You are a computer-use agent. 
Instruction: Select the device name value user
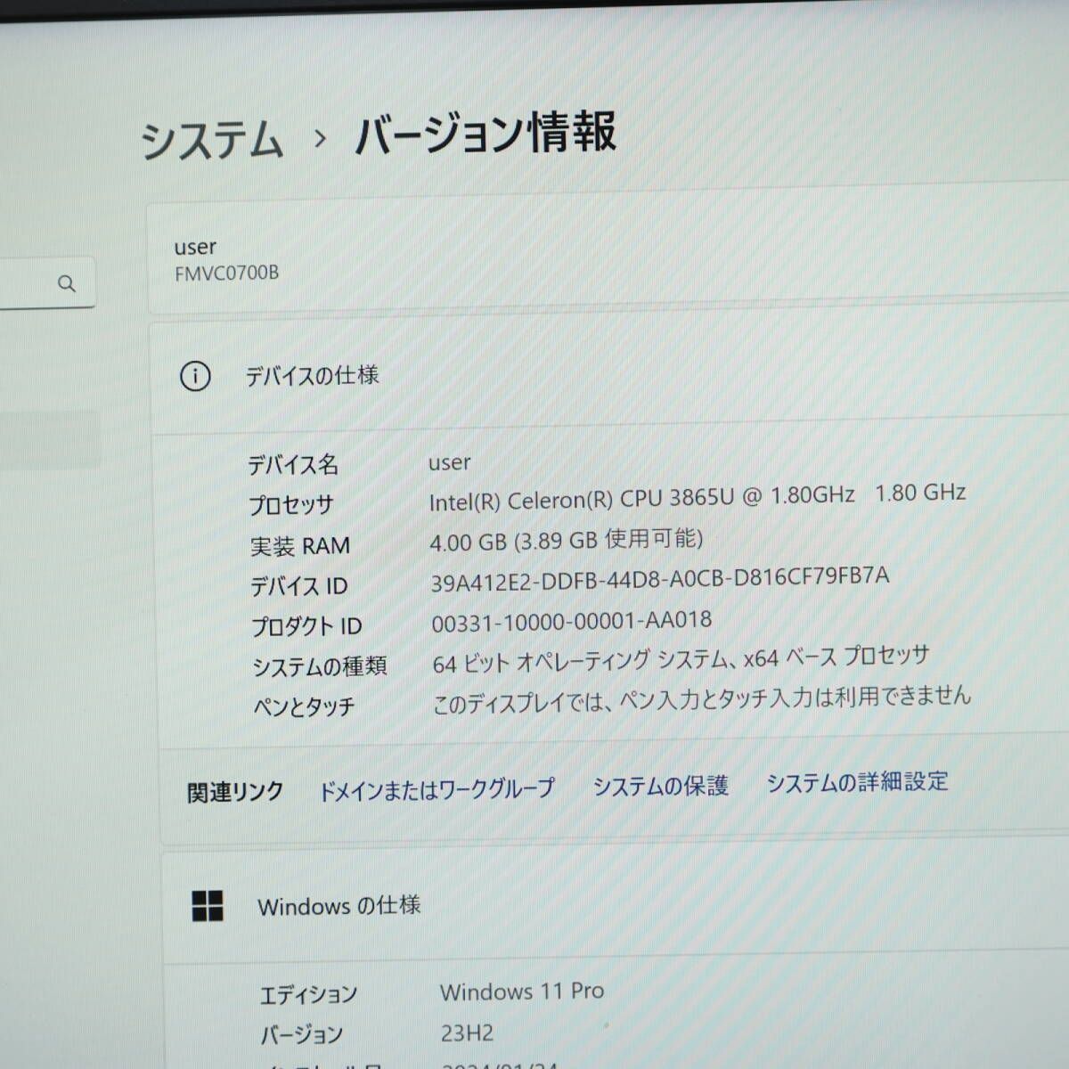(x=449, y=461)
